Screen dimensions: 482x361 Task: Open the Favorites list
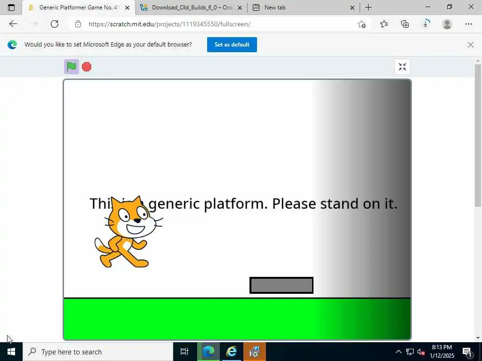pos(384,24)
